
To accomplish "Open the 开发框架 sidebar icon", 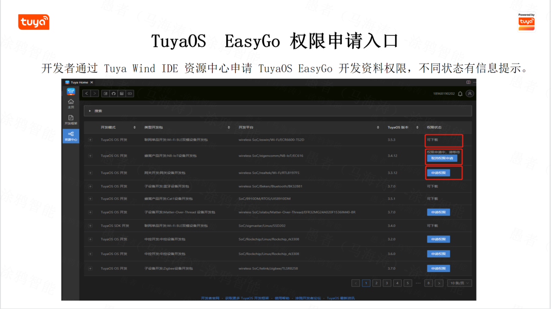I will [x=71, y=120].
